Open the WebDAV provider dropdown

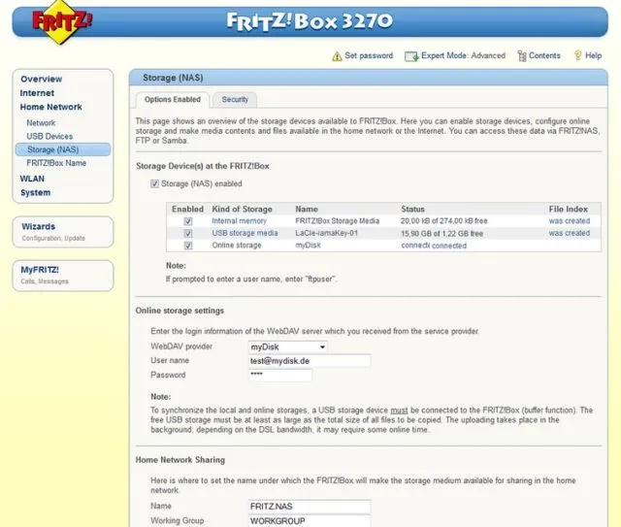pyautogui.click(x=288, y=346)
